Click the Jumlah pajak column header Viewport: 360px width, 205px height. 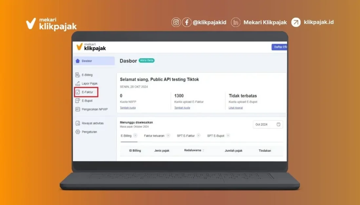tap(234, 150)
